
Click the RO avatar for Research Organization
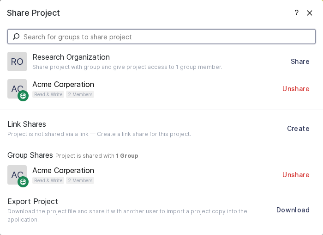[x=17, y=62]
